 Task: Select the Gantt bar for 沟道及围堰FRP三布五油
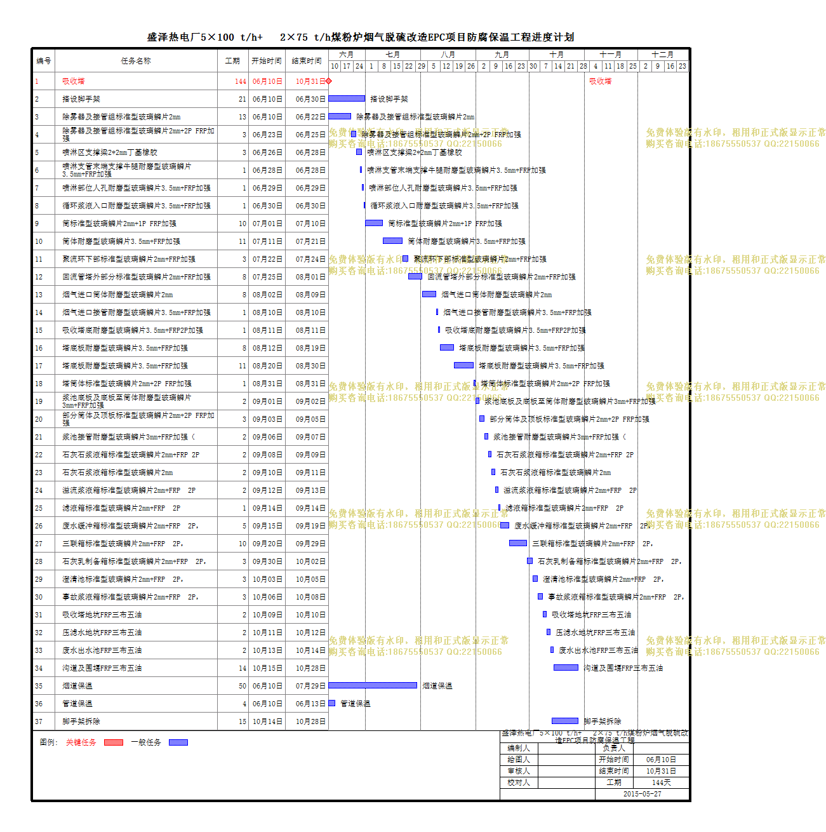[566, 668]
